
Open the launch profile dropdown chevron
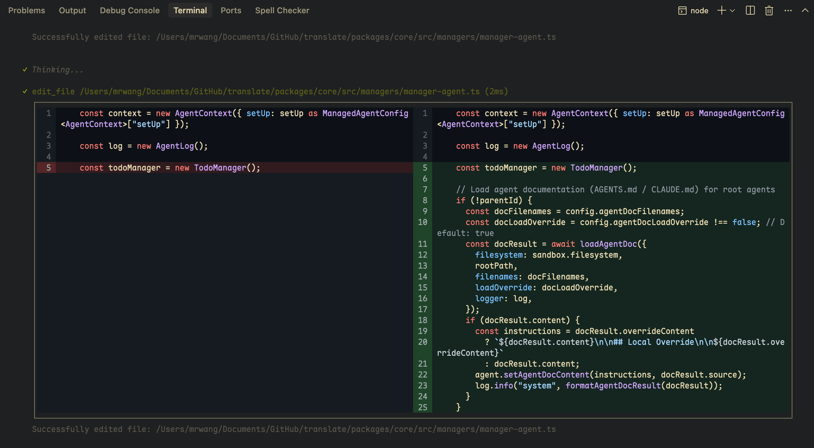[732, 11]
